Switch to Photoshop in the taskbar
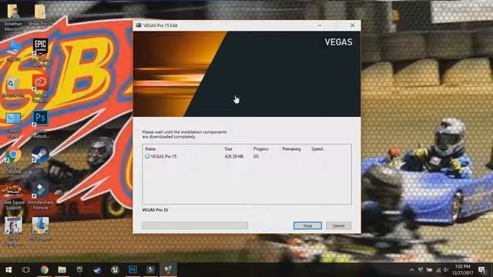Viewport: 493px width, 277px height. click(132, 270)
